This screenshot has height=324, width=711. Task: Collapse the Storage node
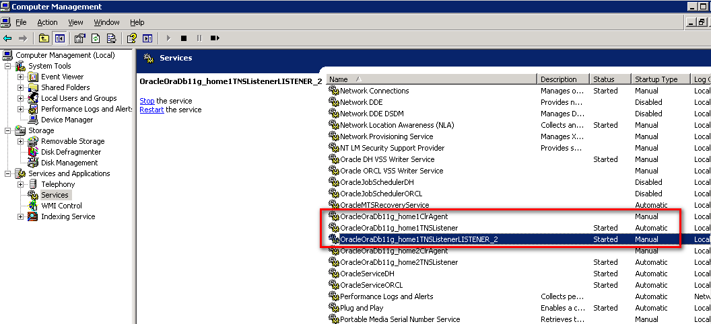pos(7,131)
